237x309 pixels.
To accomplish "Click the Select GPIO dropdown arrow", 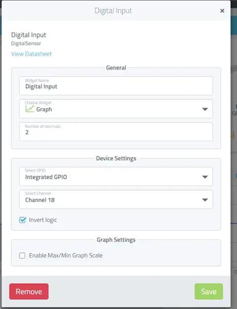I will click(x=205, y=177).
